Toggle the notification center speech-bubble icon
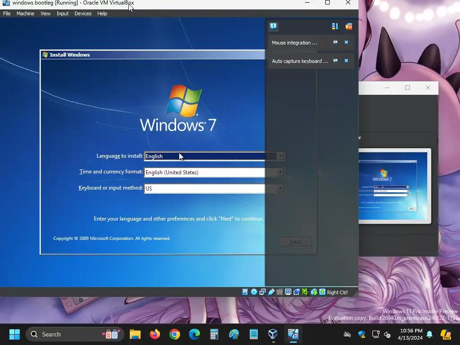 point(274,27)
